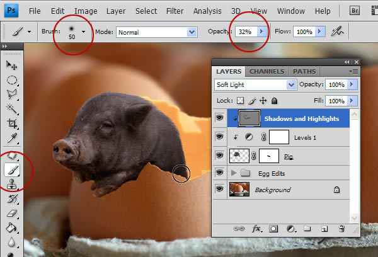The width and height of the screenshot is (378, 257).
Task: Toggle lock all
Action: click(274, 101)
